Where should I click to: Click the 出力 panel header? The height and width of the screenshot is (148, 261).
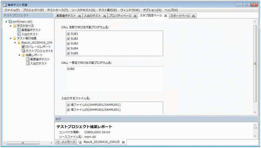(156, 119)
